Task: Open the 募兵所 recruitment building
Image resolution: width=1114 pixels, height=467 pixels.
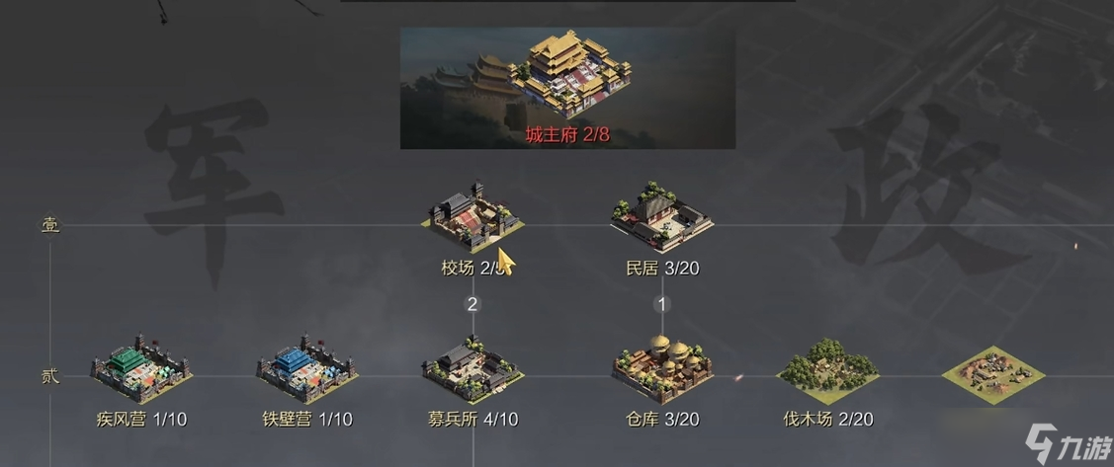Action: 473,369
